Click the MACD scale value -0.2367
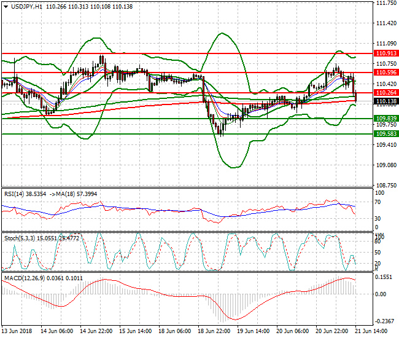The height and width of the screenshot is (338, 399). [x=384, y=321]
